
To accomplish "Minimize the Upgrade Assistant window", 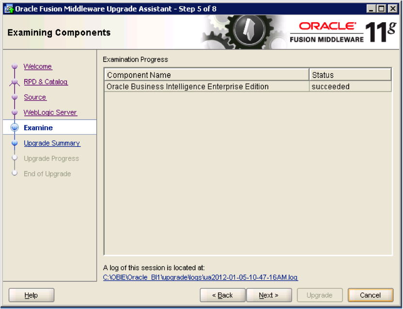I will coord(371,9).
